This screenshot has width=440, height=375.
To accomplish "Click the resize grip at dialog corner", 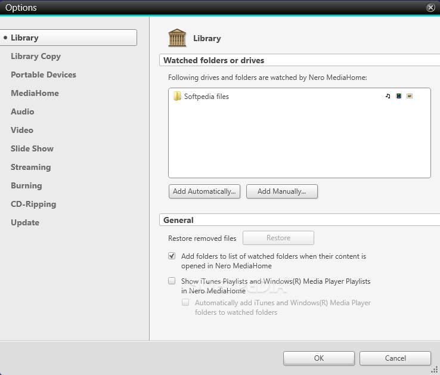I will [x=435, y=370].
